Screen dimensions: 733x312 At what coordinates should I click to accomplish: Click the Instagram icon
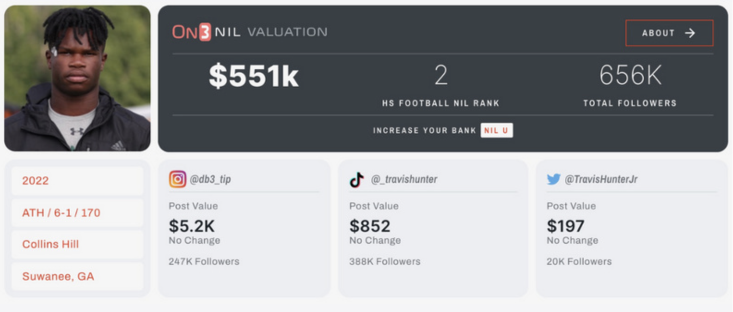[x=177, y=179]
